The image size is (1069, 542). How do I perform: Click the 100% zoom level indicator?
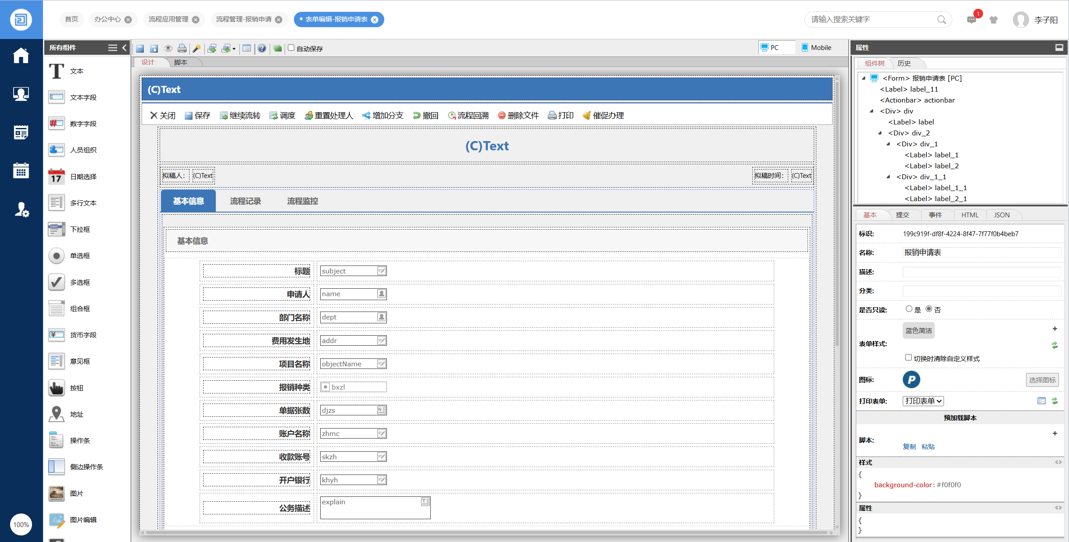(x=21, y=524)
